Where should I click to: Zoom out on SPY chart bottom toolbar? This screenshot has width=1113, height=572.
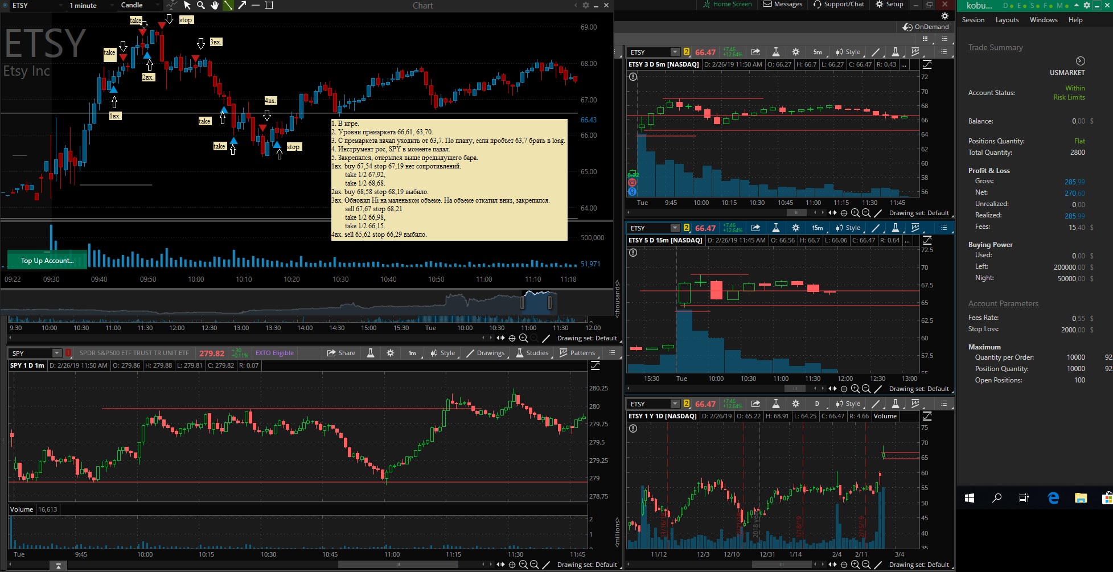click(534, 565)
